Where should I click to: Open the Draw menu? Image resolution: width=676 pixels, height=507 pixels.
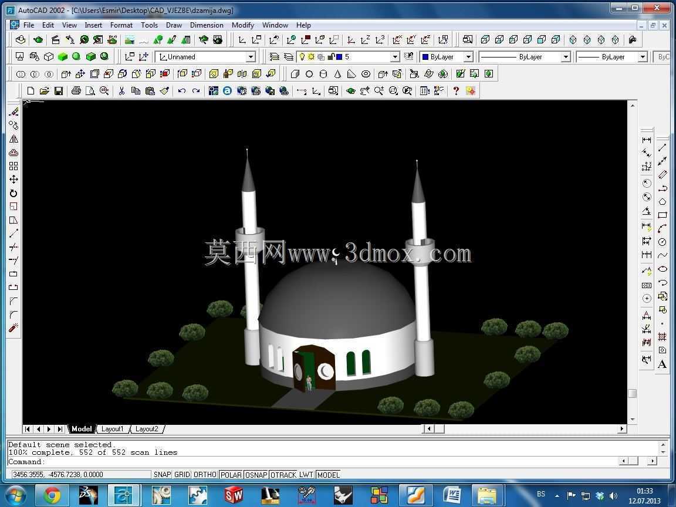174,25
